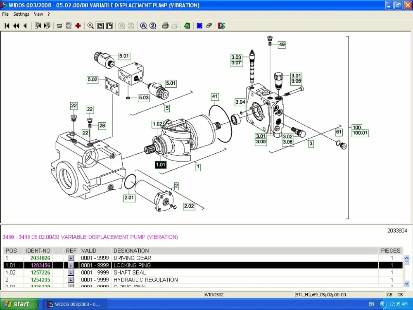Open ident number 1257226
The height and width of the screenshot is (310, 413).
pos(40,272)
